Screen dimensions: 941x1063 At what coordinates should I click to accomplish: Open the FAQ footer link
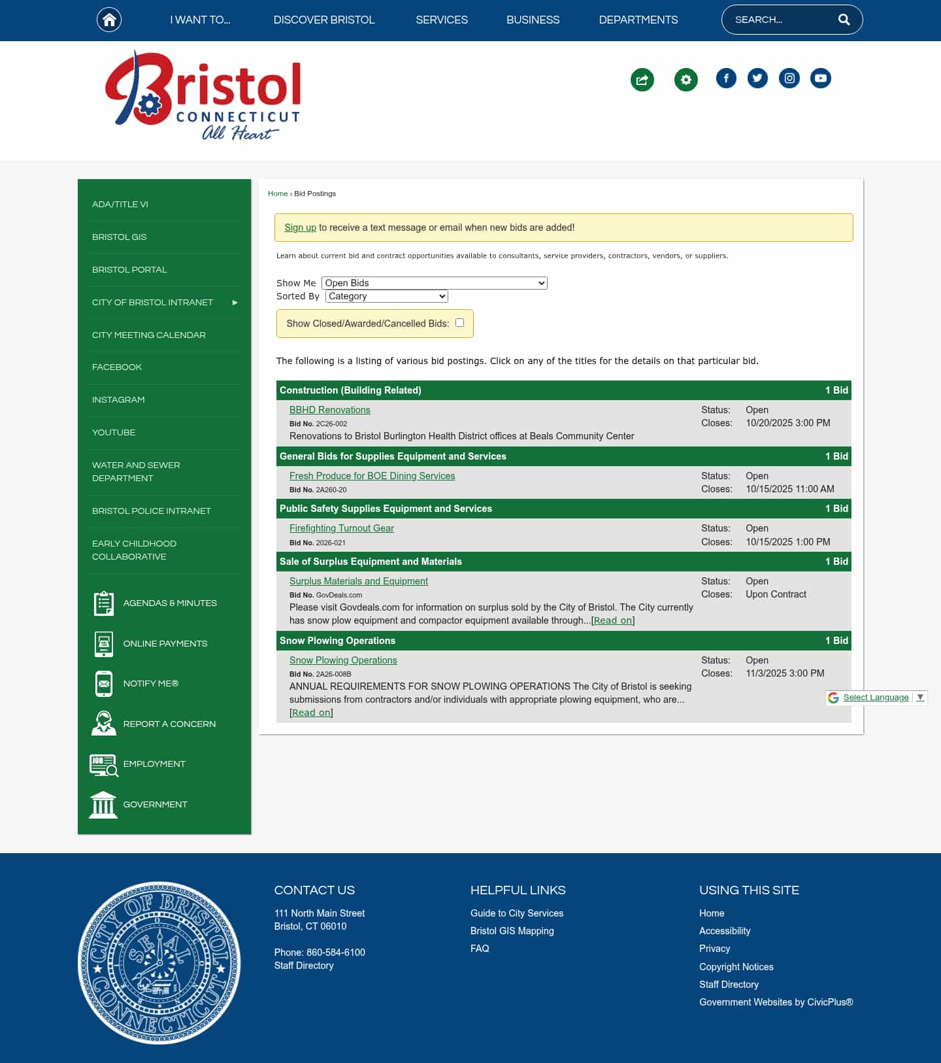[x=480, y=949]
